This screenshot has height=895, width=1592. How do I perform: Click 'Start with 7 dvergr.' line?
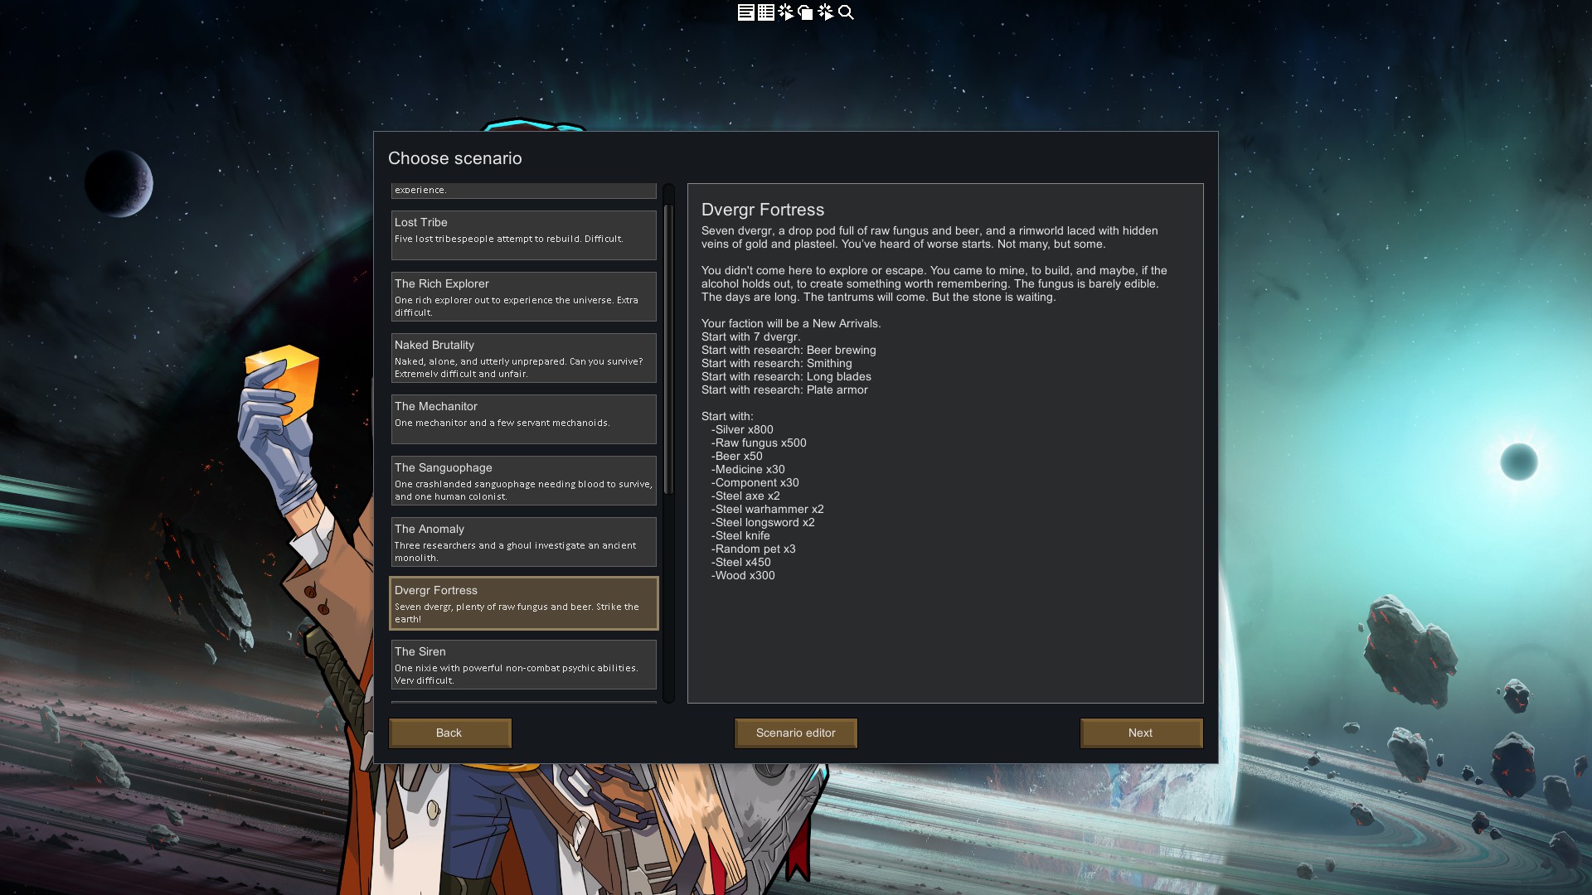(750, 336)
